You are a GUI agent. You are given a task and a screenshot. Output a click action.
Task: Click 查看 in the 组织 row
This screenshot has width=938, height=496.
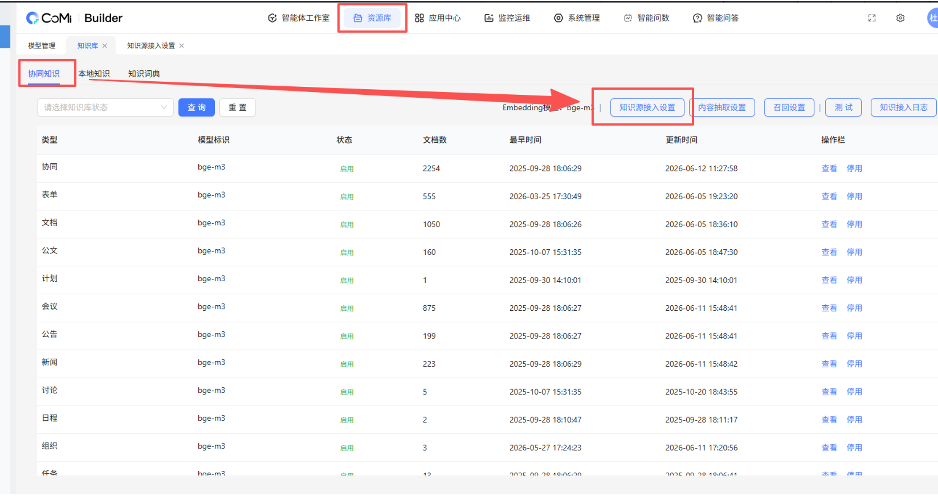pos(829,448)
